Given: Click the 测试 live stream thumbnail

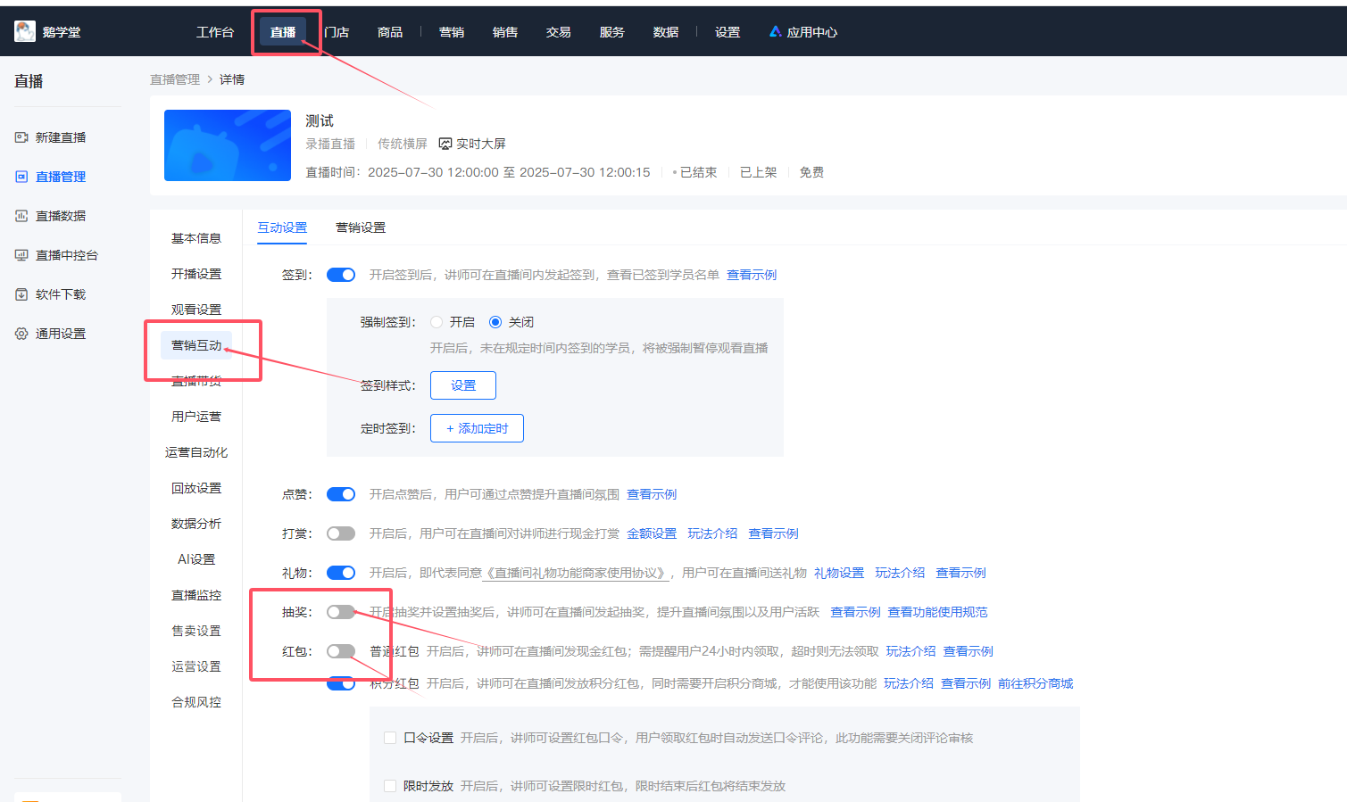Looking at the screenshot, I should [228, 145].
